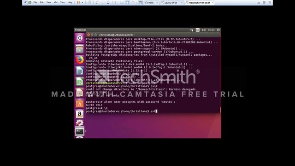Open View menu in VMware
Screen dimensions: 295x166
tap(49, 2)
